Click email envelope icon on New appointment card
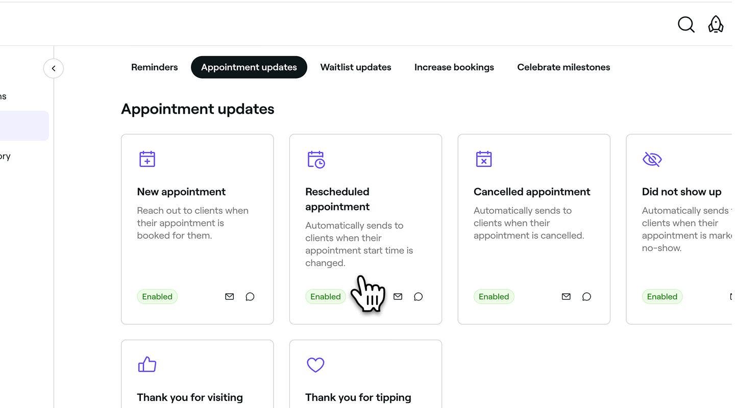Image resolution: width=735 pixels, height=408 pixels. (230, 296)
